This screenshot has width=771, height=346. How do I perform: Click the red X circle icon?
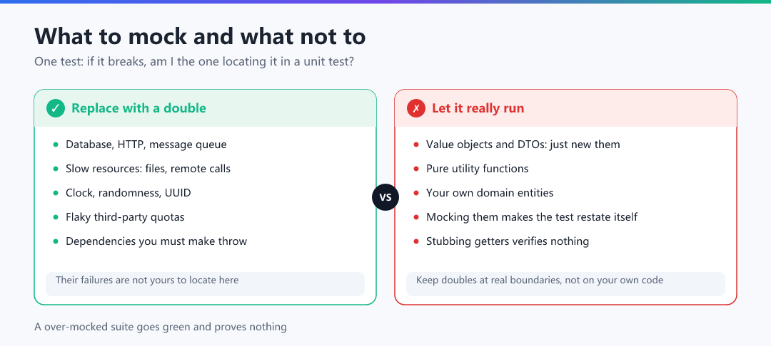point(416,108)
